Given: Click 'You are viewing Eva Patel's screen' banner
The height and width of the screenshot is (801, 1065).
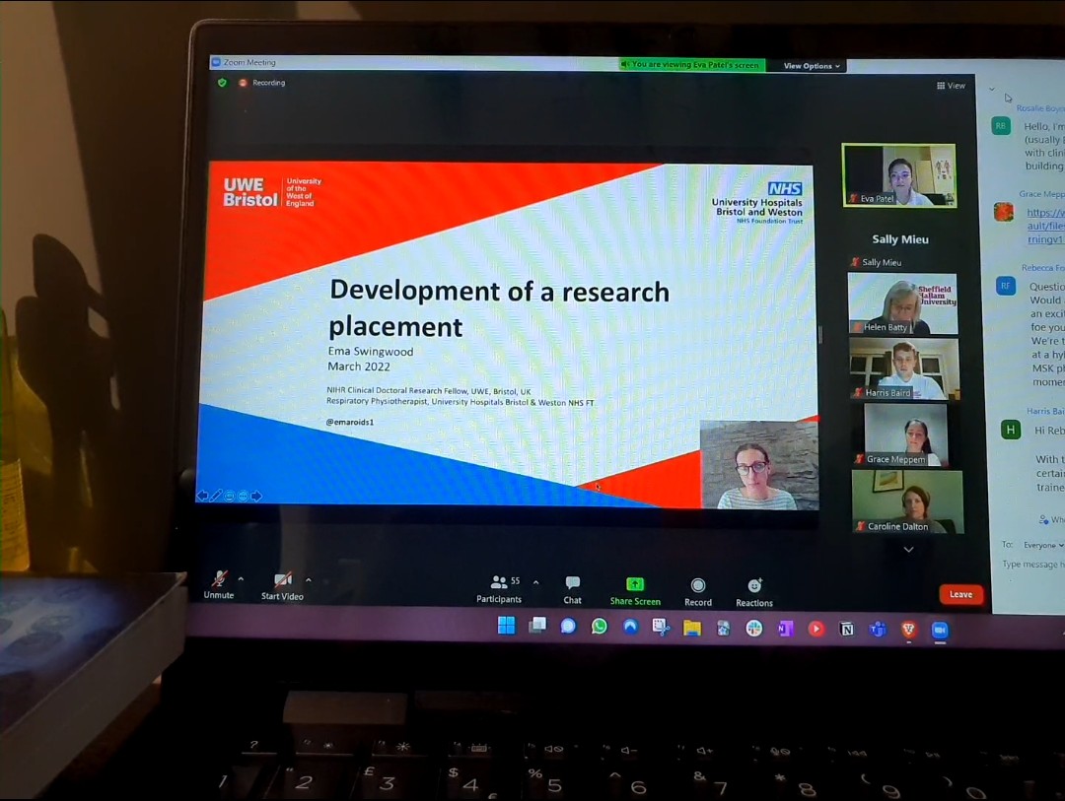Looking at the screenshot, I should (691, 64).
